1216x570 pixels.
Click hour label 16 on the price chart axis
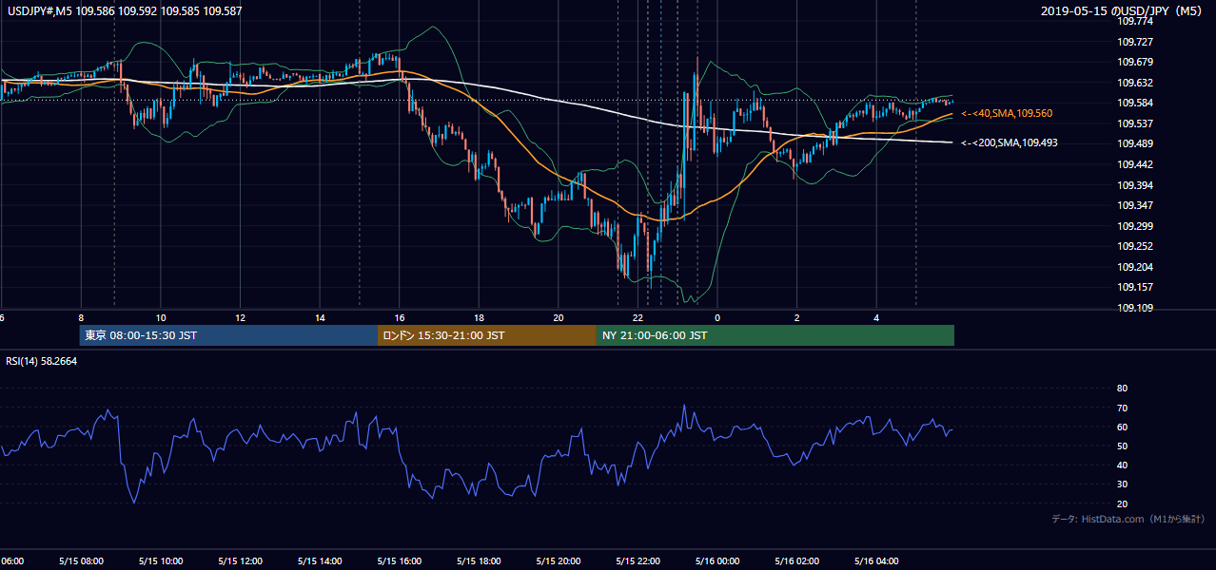[x=400, y=318]
